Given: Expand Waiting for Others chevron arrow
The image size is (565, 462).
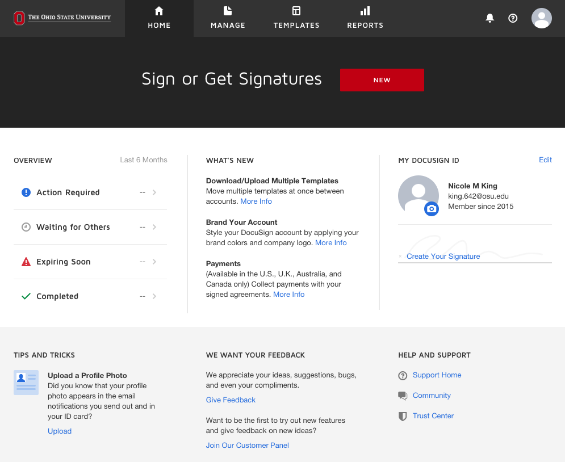Looking at the screenshot, I should [x=154, y=227].
